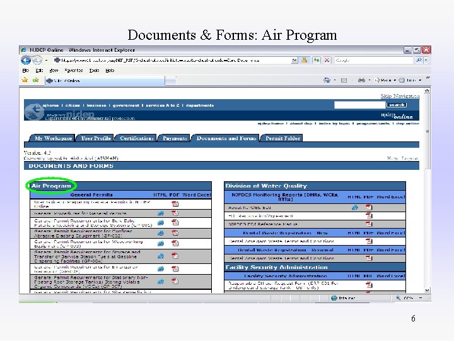Click the business link in state banner
Screen dimensions: 454x341
point(96,105)
